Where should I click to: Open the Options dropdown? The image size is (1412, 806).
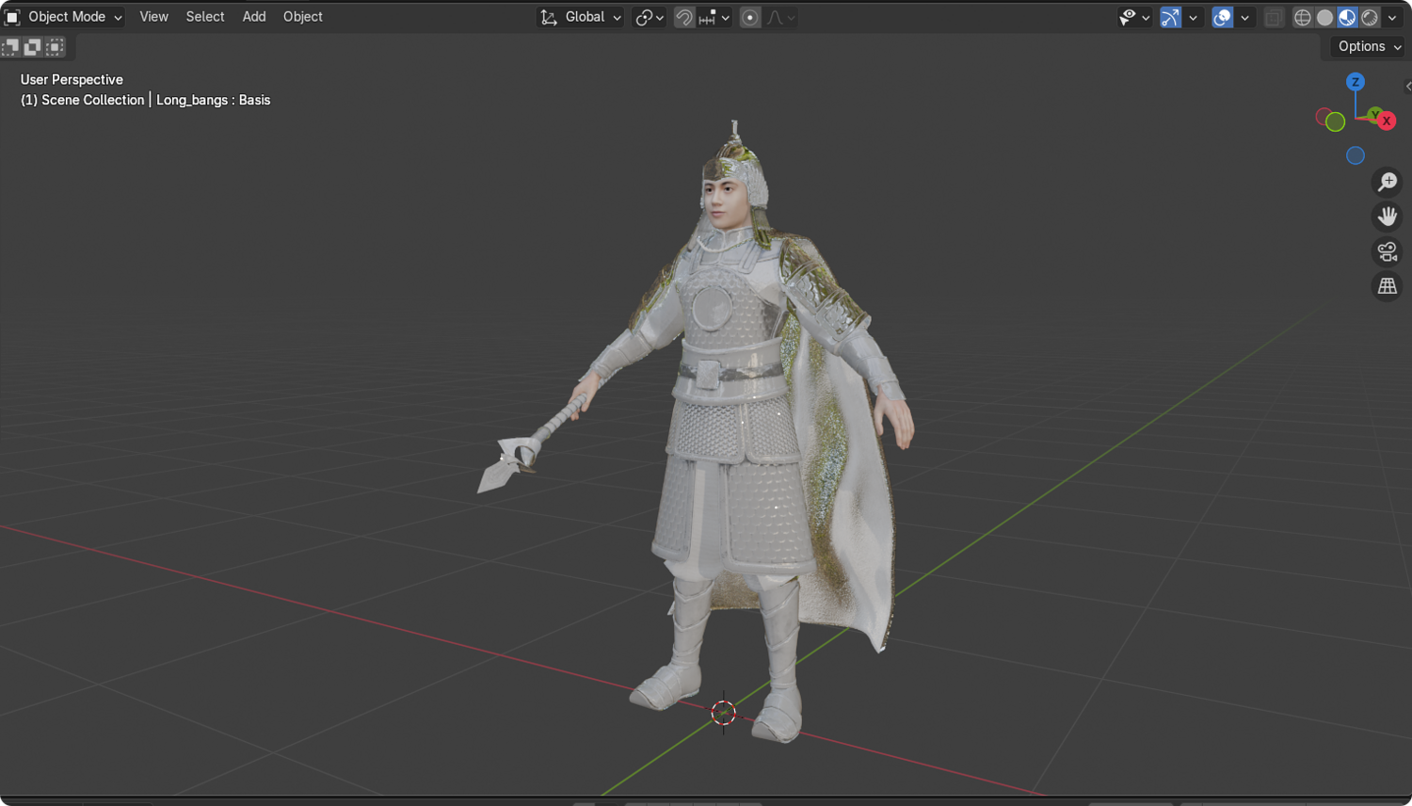pyautogui.click(x=1369, y=46)
